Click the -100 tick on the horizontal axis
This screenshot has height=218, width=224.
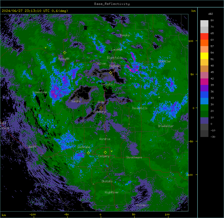click(x=32, y=214)
